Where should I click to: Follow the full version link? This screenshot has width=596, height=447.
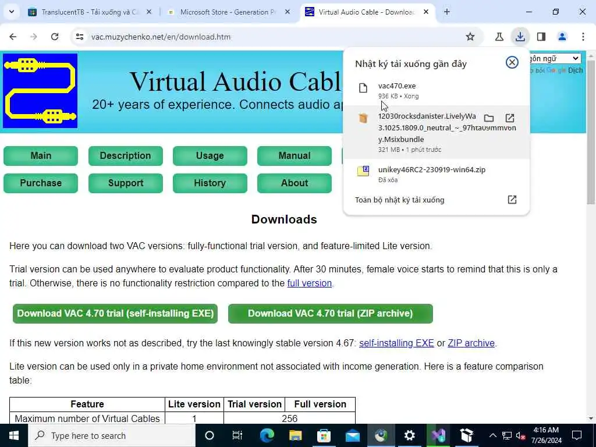tap(310, 283)
